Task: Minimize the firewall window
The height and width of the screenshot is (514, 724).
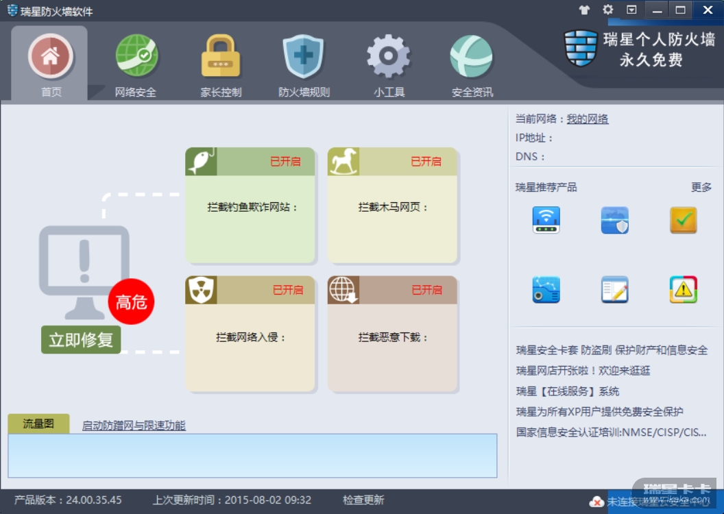Action: (657, 10)
